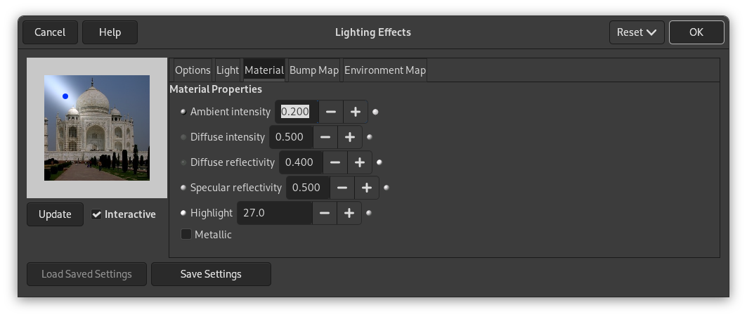Viewport: 747px width, 317px height.
Task: Increase Specular reflectivity with plus button
Action: coord(367,188)
